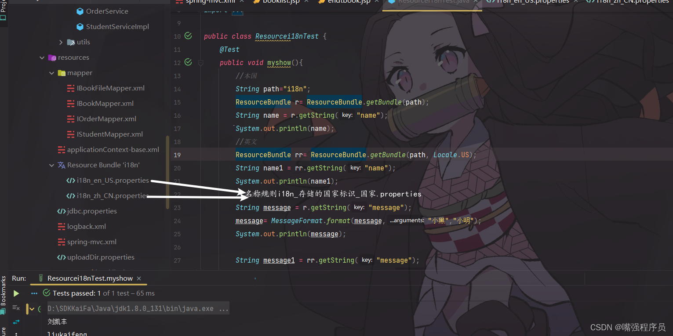
Task: Close the i18n_en_US.properties editor tab
Action: [577, 2]
